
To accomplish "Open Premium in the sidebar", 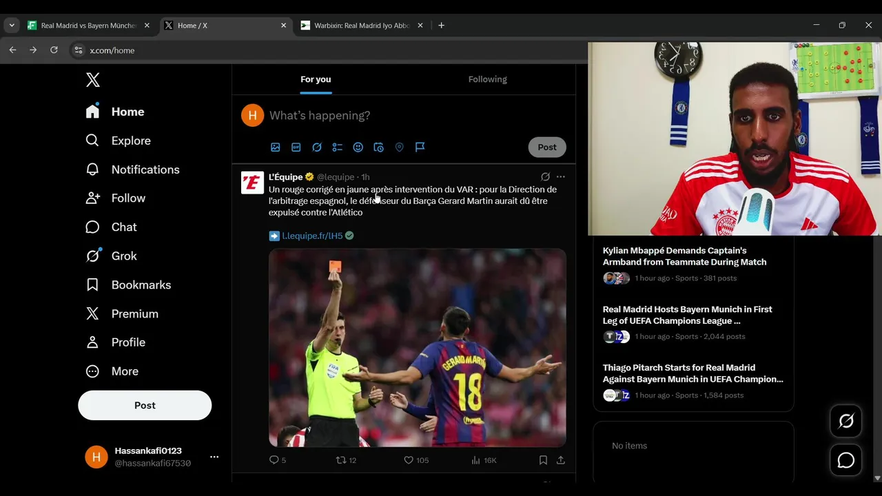I will click(x=122, y=313).
